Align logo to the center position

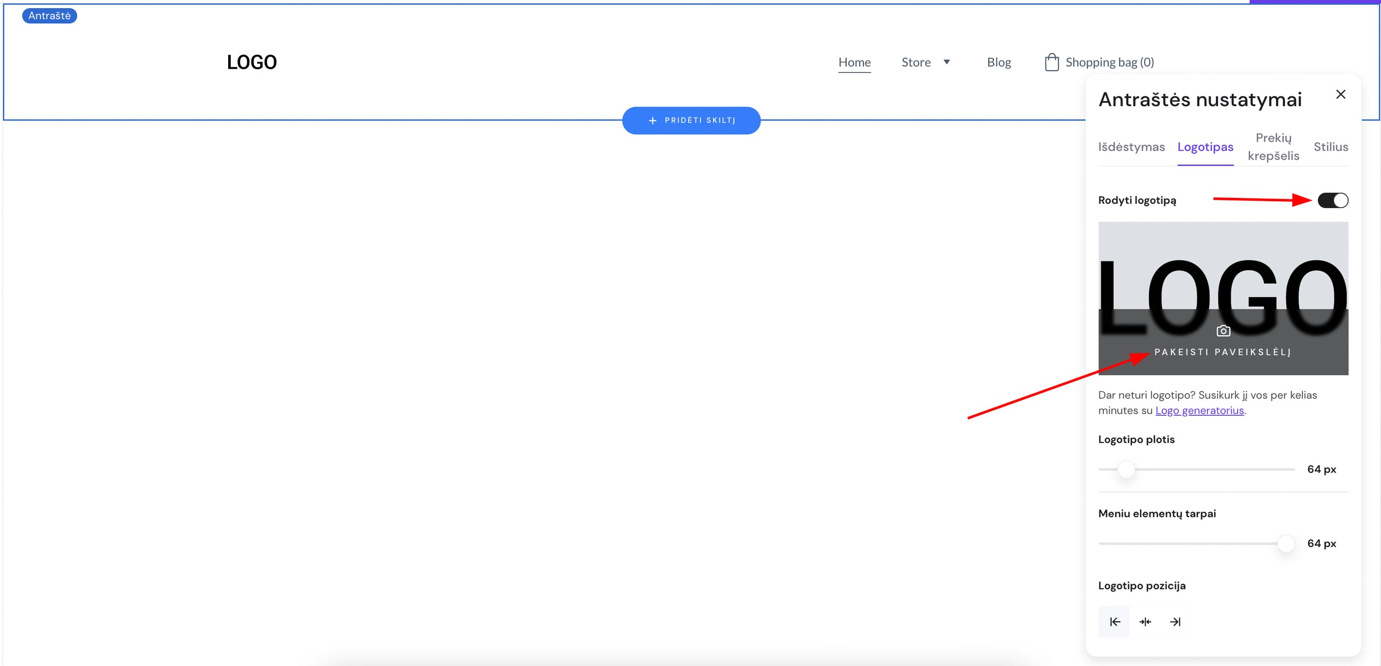1145,622
